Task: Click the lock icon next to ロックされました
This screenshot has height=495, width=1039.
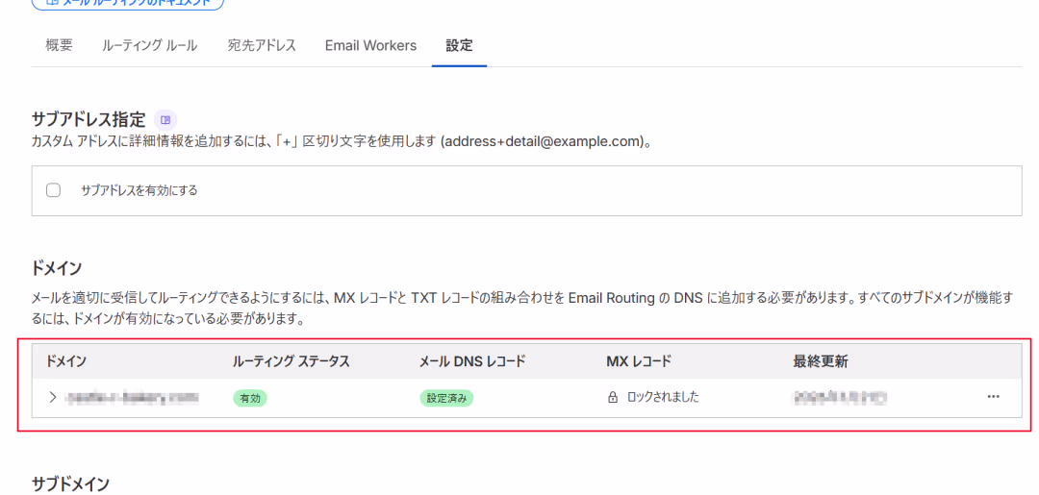Action: (x=613, y=398)
